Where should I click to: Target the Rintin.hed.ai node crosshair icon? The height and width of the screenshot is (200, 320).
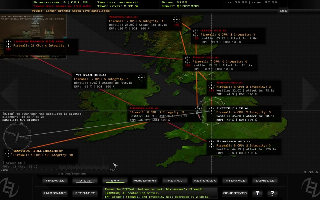[211, 85]
